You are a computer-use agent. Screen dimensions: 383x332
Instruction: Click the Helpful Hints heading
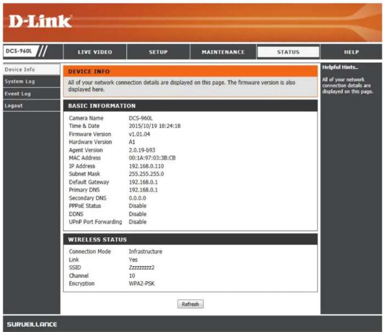click(340, 67)
